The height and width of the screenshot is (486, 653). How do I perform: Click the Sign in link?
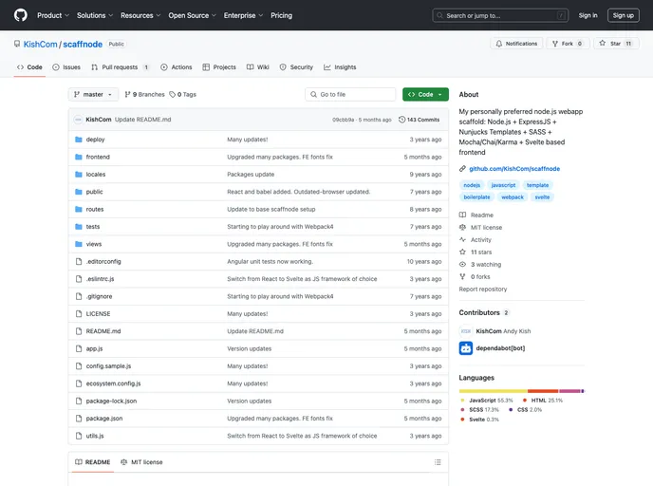coord(588,15)
